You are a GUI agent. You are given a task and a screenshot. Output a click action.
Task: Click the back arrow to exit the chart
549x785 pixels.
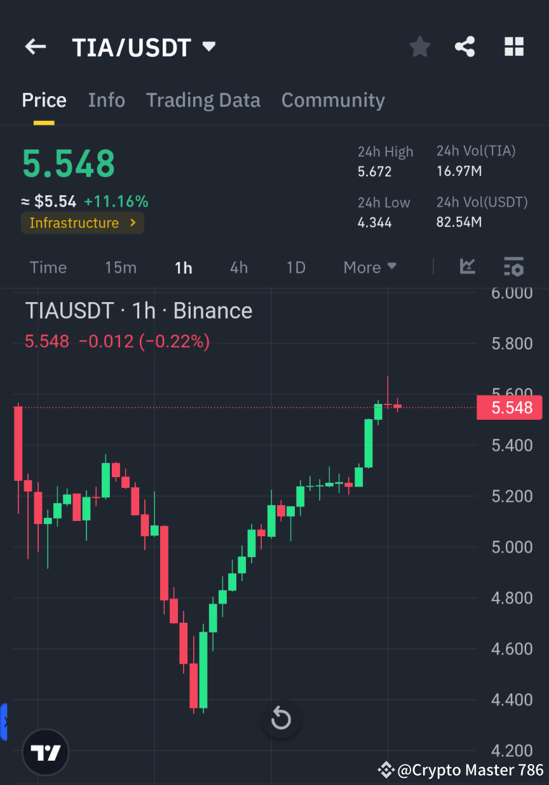coord(35,46)
